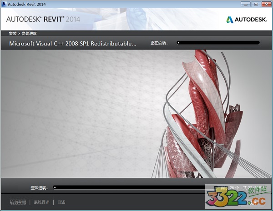Click the remaining items count text

pyautogui.click(x=241, y=187)
